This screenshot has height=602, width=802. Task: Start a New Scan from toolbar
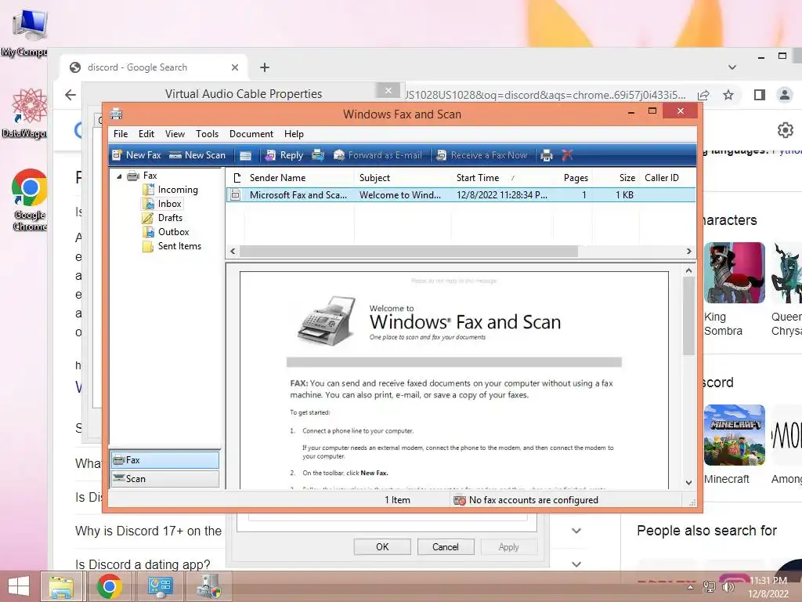tap(197, 155)
